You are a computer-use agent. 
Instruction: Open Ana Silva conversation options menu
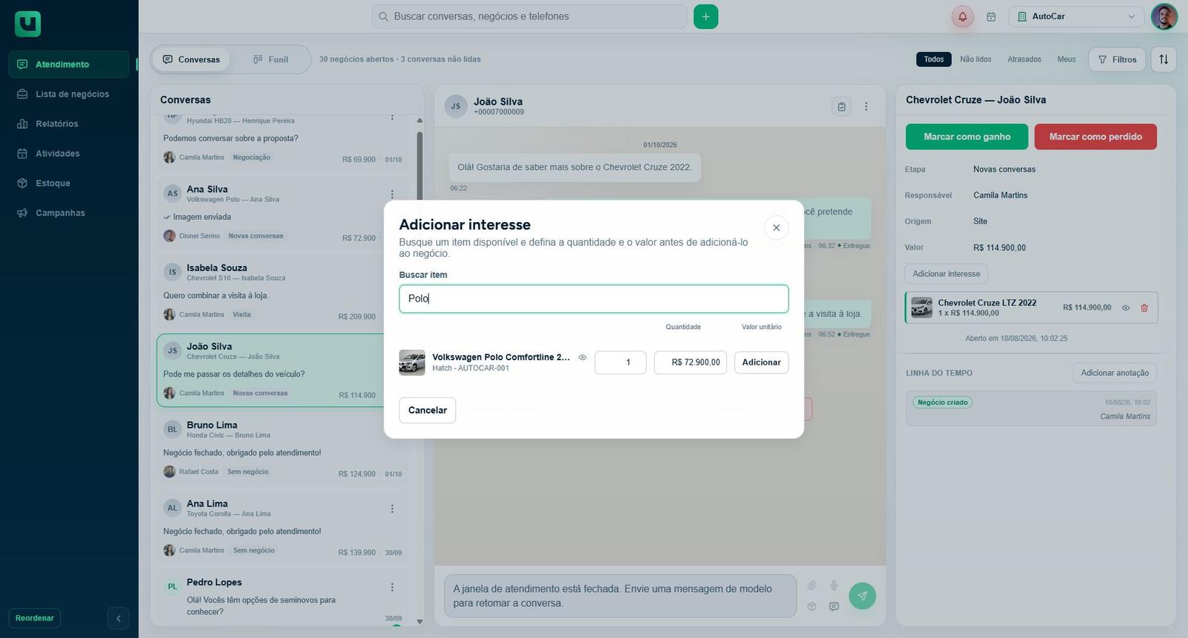point(392,195)
